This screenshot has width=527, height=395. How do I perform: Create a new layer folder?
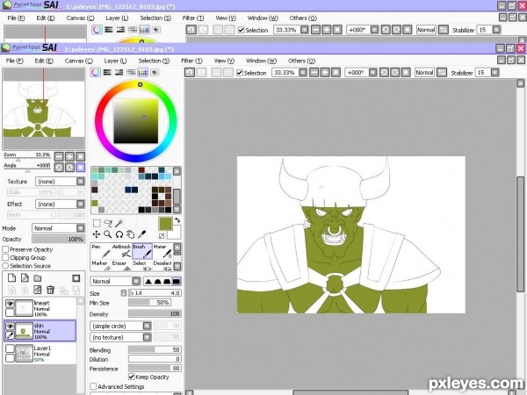pos(37,277)
